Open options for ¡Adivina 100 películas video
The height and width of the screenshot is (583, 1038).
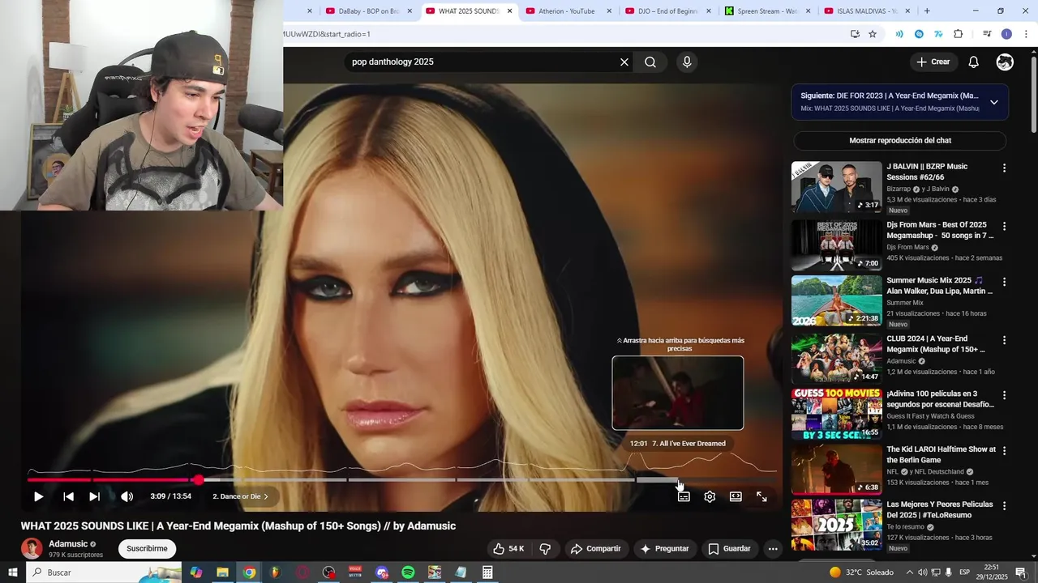[1004, 395]
